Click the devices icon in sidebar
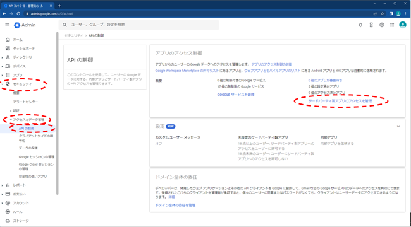The height and width of the screenshot is (227, 411). click(8, 66)
